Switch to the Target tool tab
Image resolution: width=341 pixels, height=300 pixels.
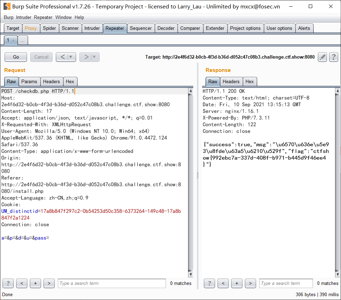coord(13,28)
